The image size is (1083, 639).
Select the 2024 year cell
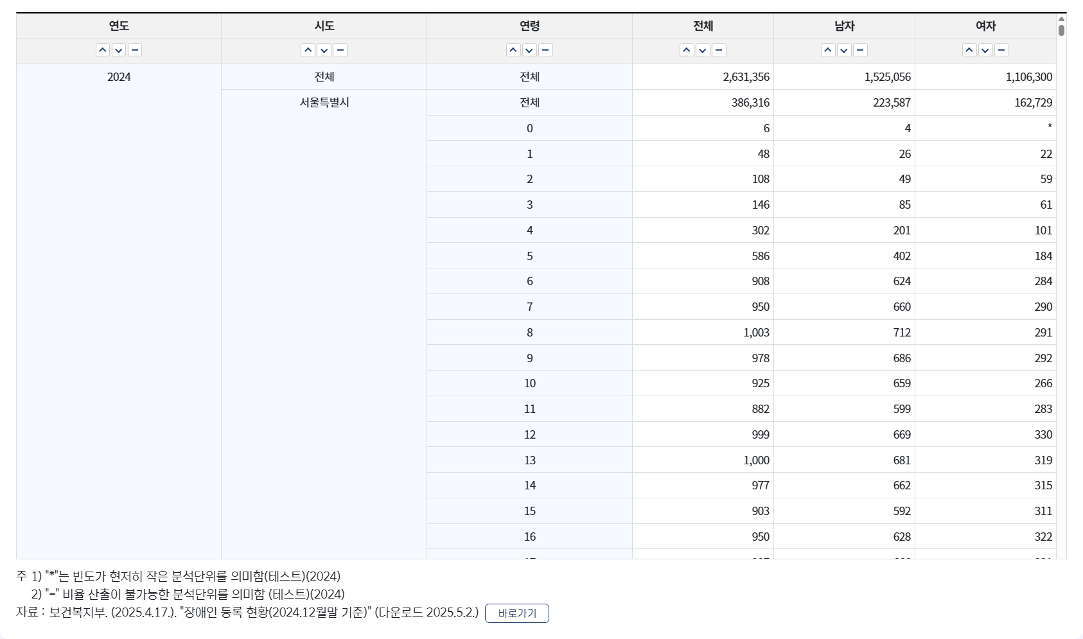coord(118,76)
